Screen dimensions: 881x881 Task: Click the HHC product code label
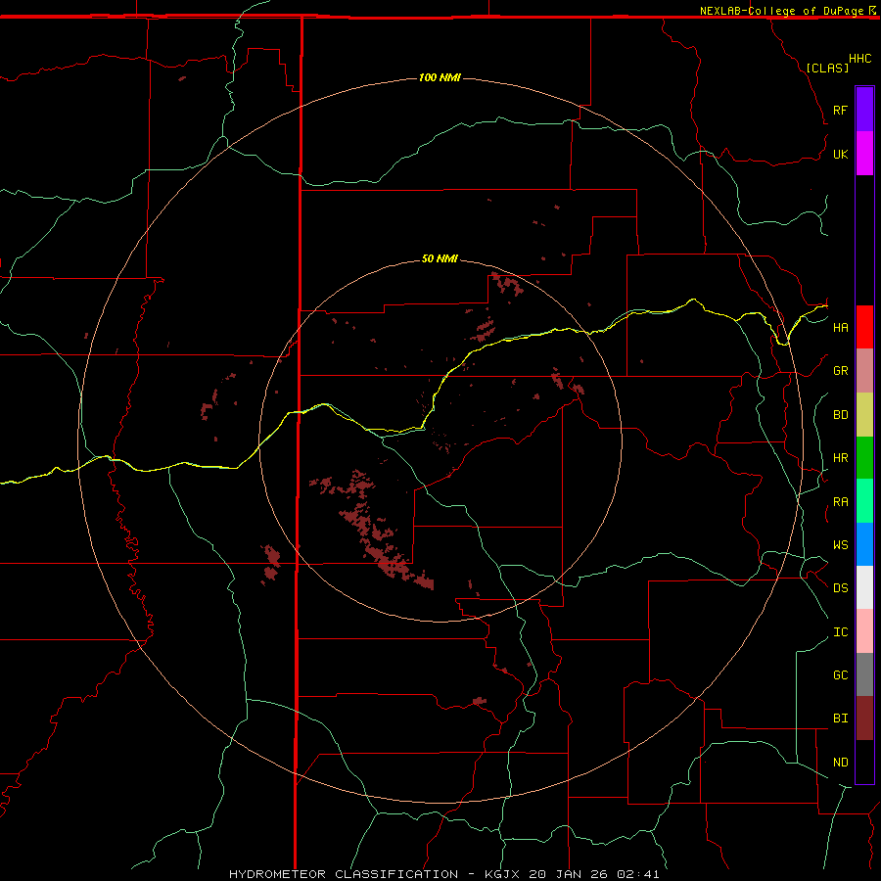click(x=859, y=59)
